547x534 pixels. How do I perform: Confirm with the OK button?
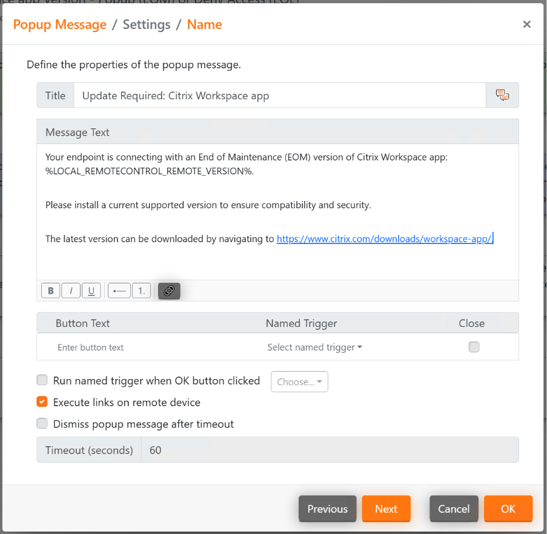(508, 509)
